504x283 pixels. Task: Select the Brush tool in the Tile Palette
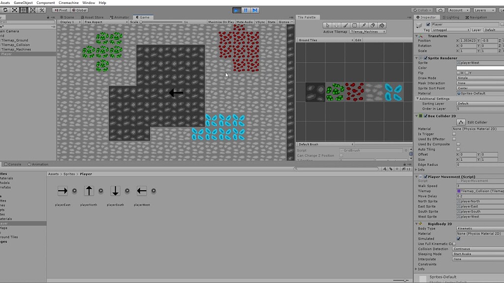click(x=346, y=25)
